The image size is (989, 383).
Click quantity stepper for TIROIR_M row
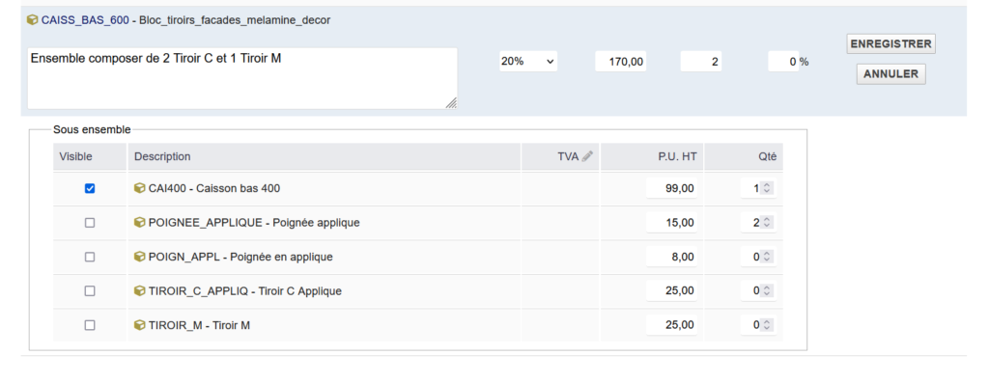click(x=766, y=325)
